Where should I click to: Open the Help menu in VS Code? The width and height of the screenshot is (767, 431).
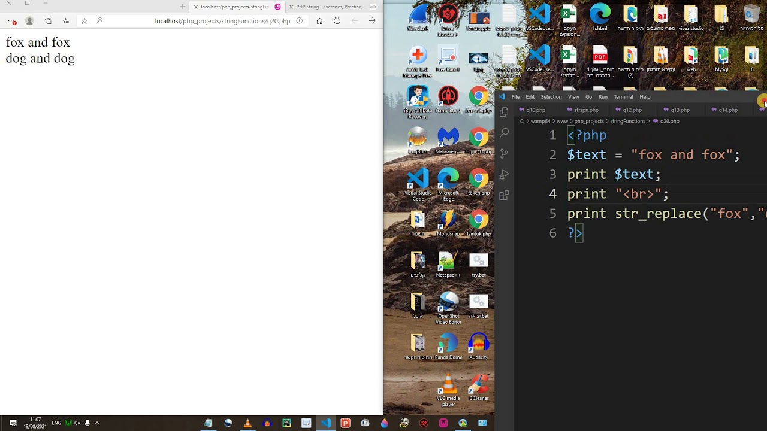click(x=645, y=97)
